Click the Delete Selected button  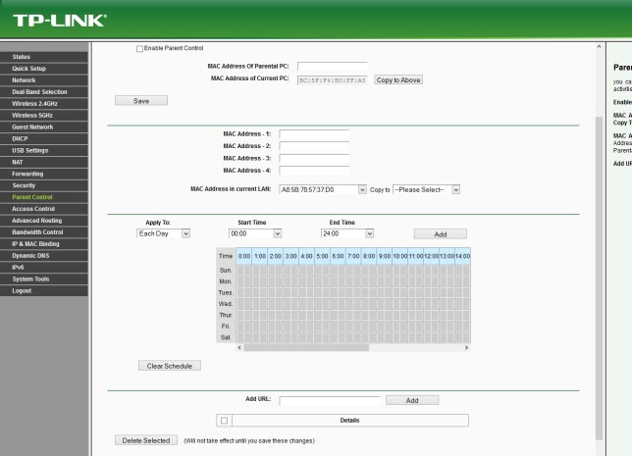(146, 440)
